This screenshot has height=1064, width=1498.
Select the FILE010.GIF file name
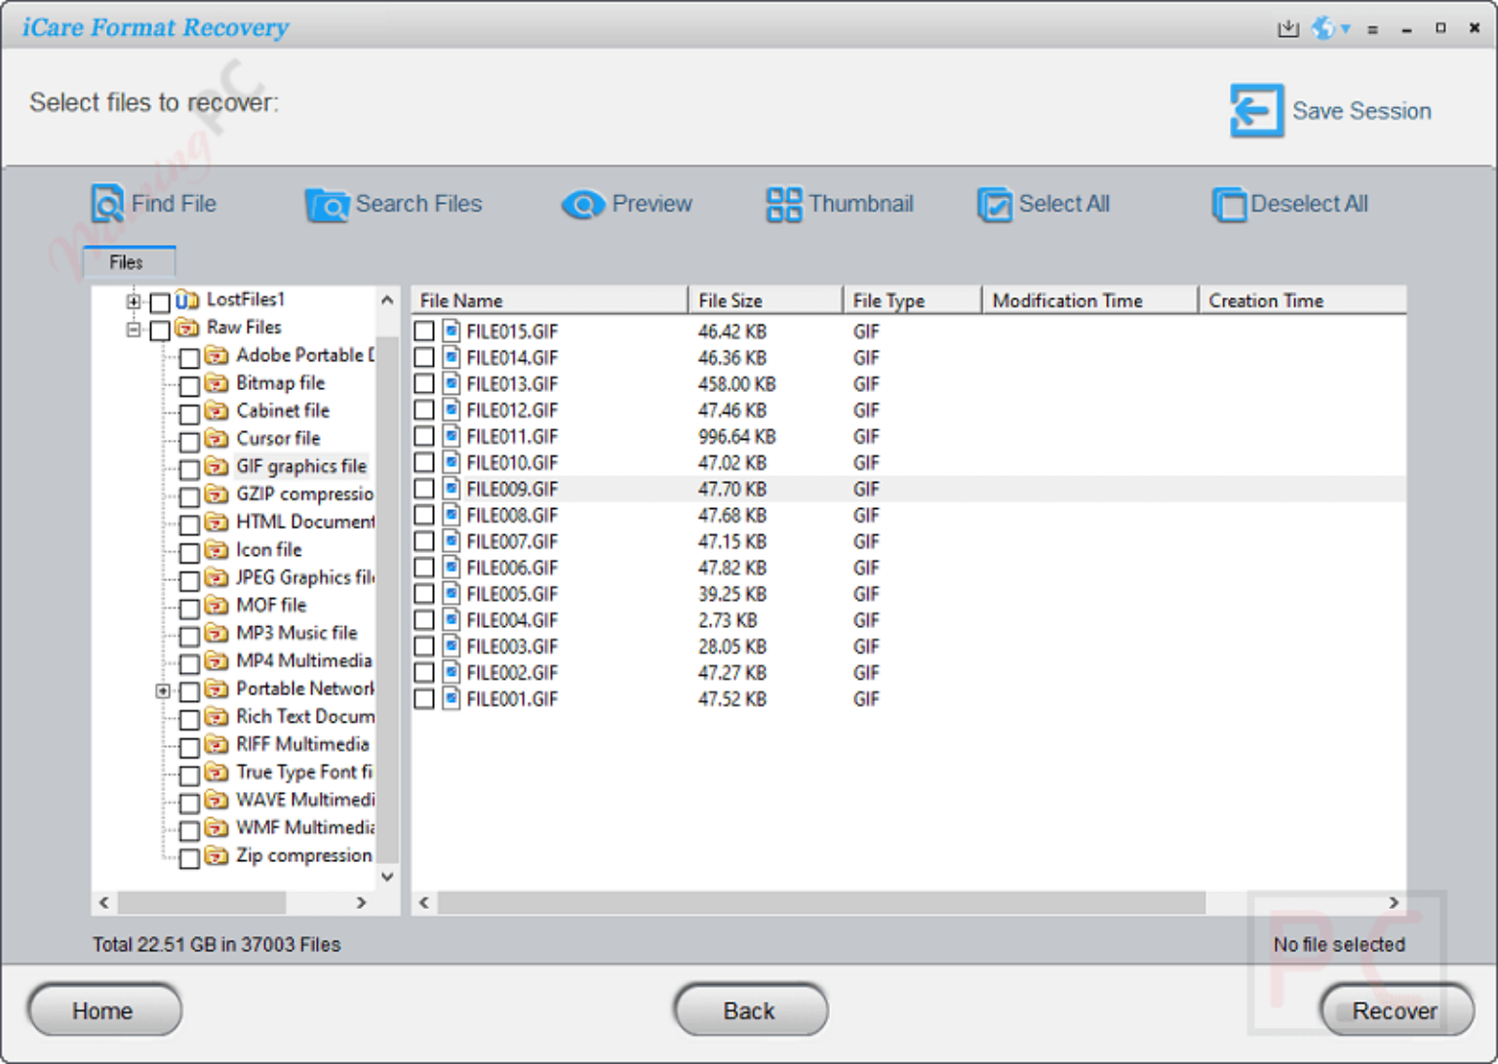pyautogui.click(x=512, y=462)
